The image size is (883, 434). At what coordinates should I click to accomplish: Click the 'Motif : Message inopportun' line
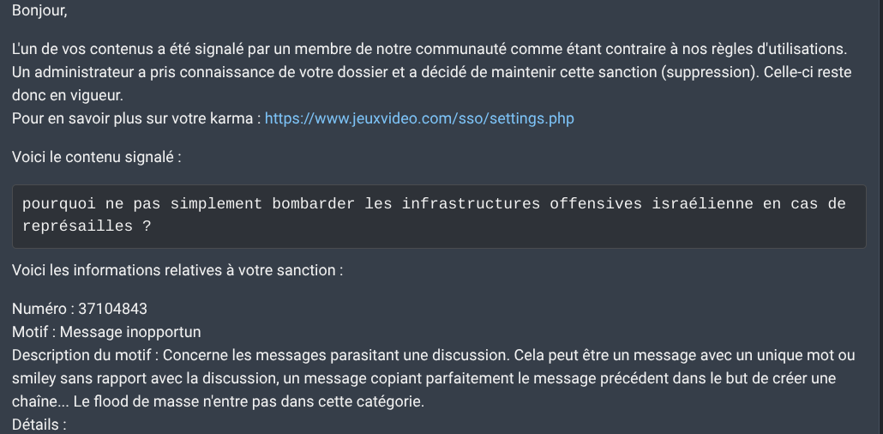pos(106,332)
